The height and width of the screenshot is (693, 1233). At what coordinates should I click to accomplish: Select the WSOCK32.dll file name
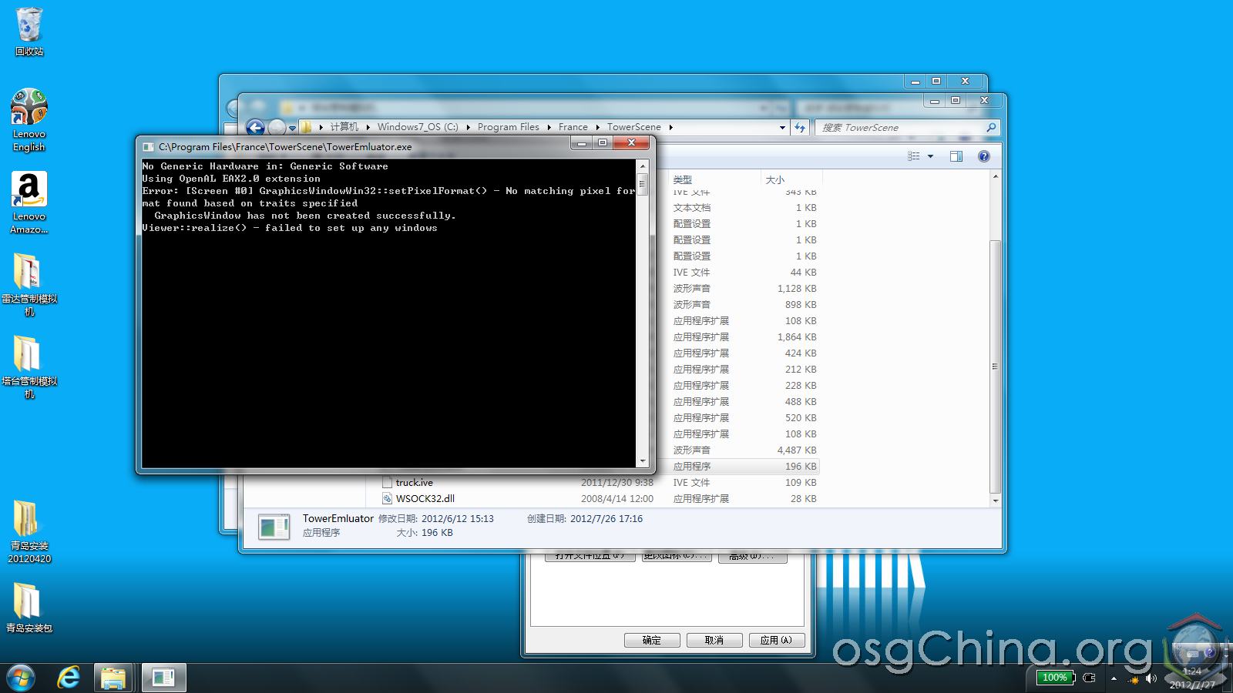coord(425,499)
